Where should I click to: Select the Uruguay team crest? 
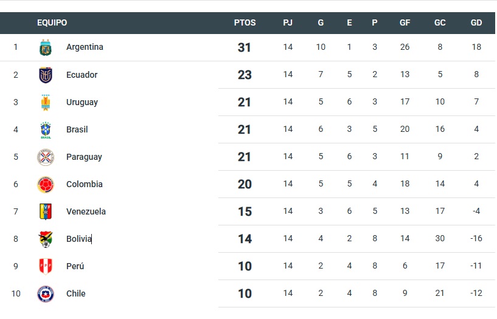click(x=46, y=102)
